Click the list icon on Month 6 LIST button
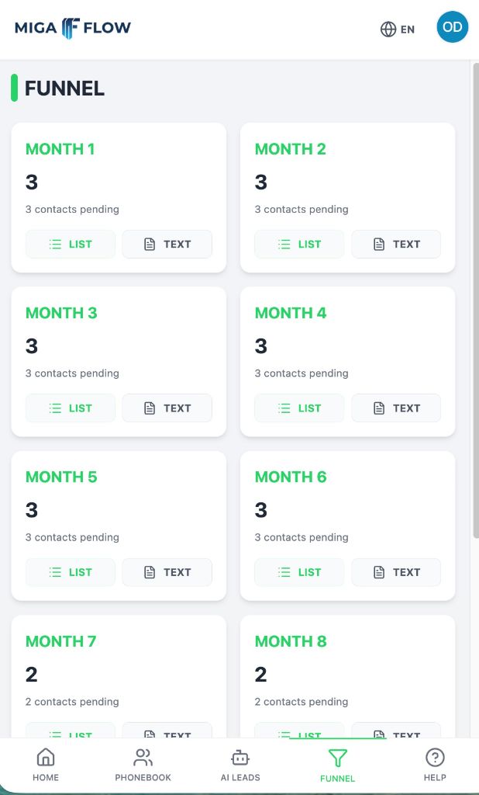The height and width of the screenshot is (795, 479). click(282, 572)
